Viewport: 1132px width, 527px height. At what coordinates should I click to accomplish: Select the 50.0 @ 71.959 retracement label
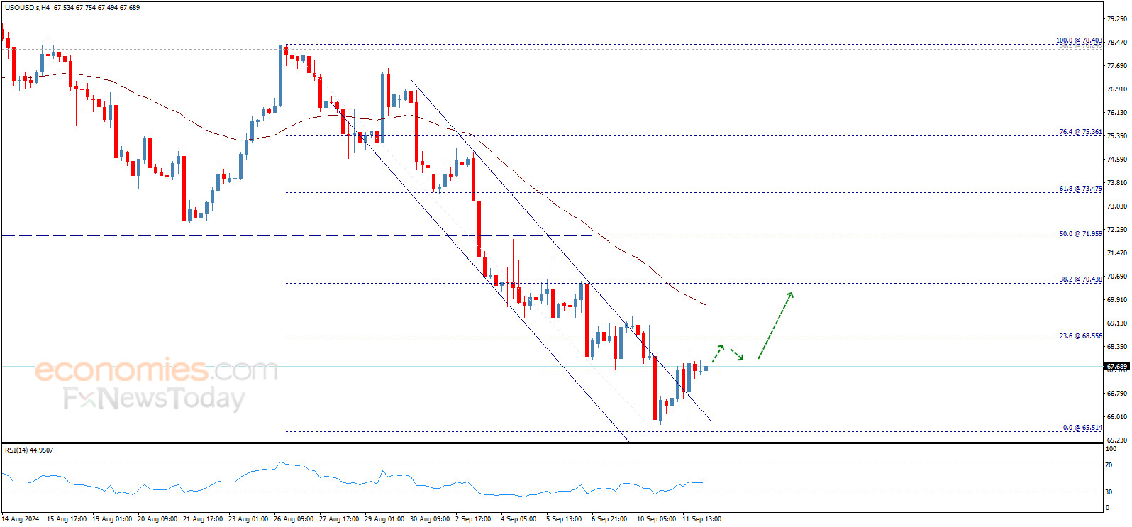pyautogui.click(x=1080, y=234)
